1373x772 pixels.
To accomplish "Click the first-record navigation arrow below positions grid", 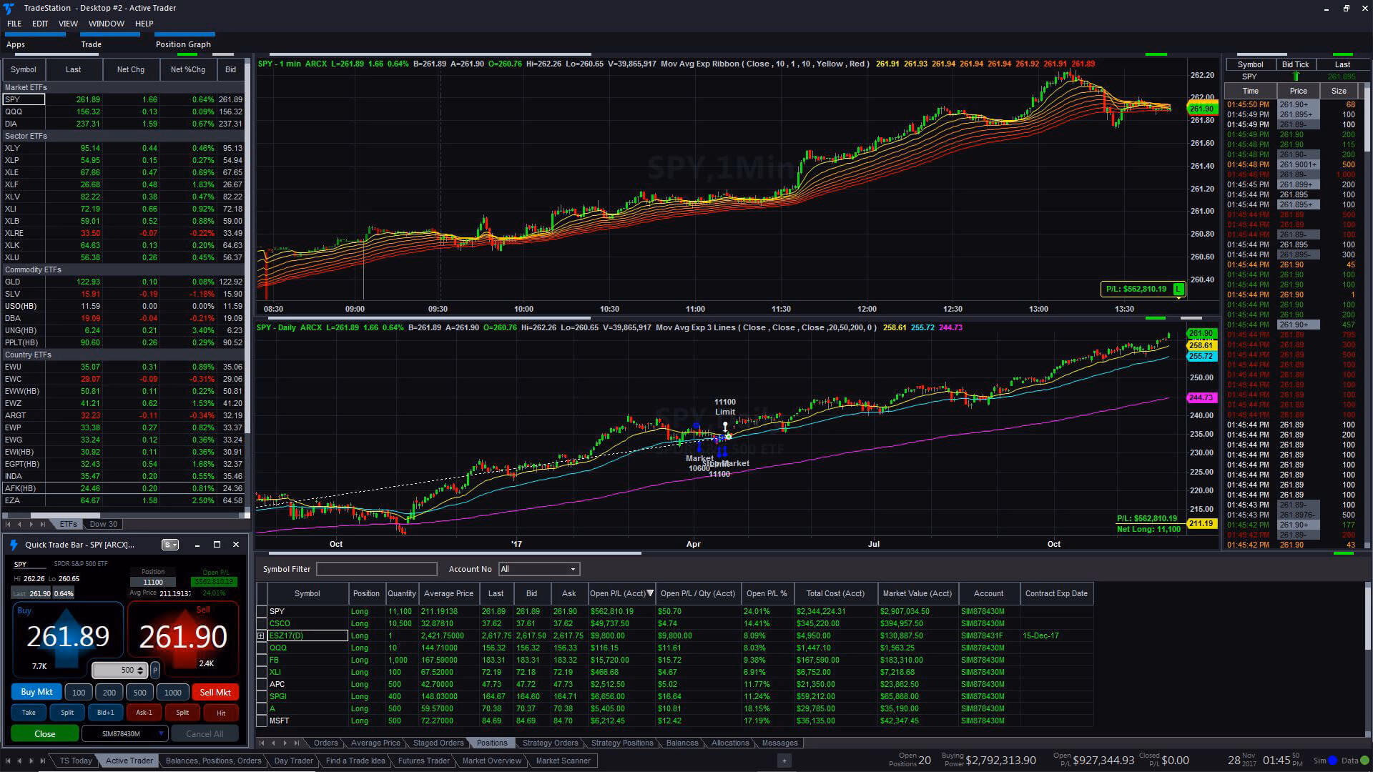I will 262,743.
